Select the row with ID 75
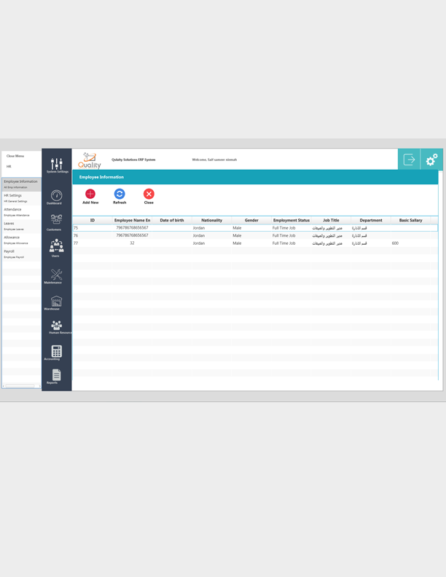This screenshot has width=446, height=577. coord(255,228)
